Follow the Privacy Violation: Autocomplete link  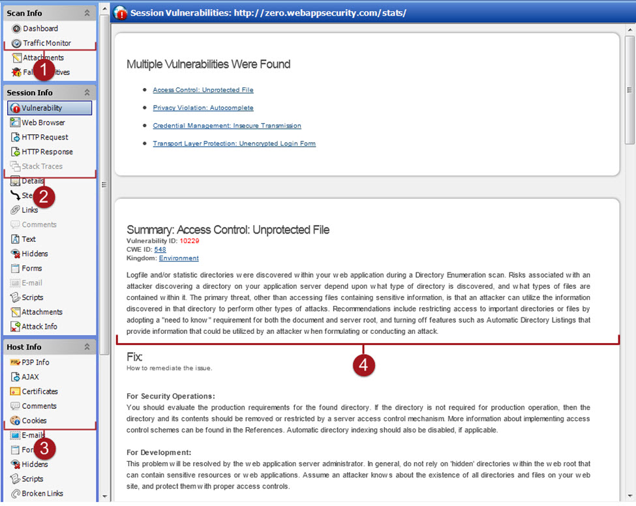pos(203,108)
